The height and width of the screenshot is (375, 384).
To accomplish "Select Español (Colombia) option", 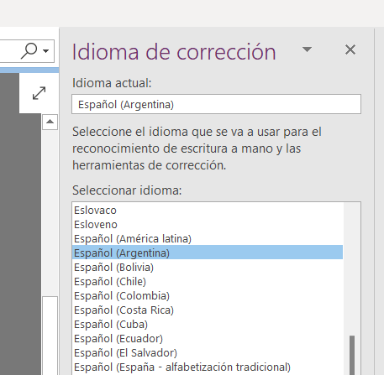I will (208, 296).
